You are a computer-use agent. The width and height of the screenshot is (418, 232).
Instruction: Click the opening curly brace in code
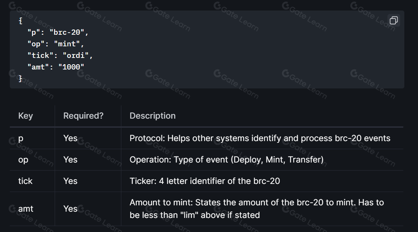(x=21, y=21)
